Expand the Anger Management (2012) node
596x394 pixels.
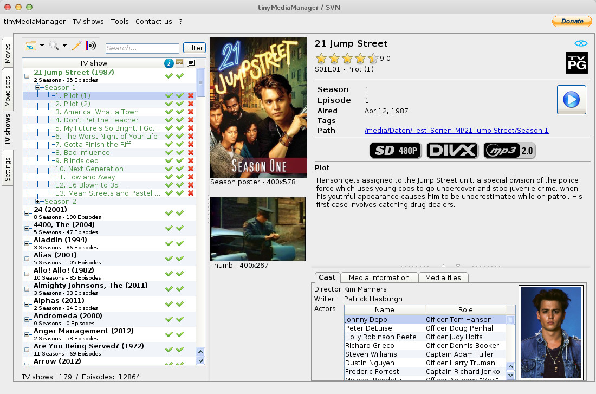27,335
